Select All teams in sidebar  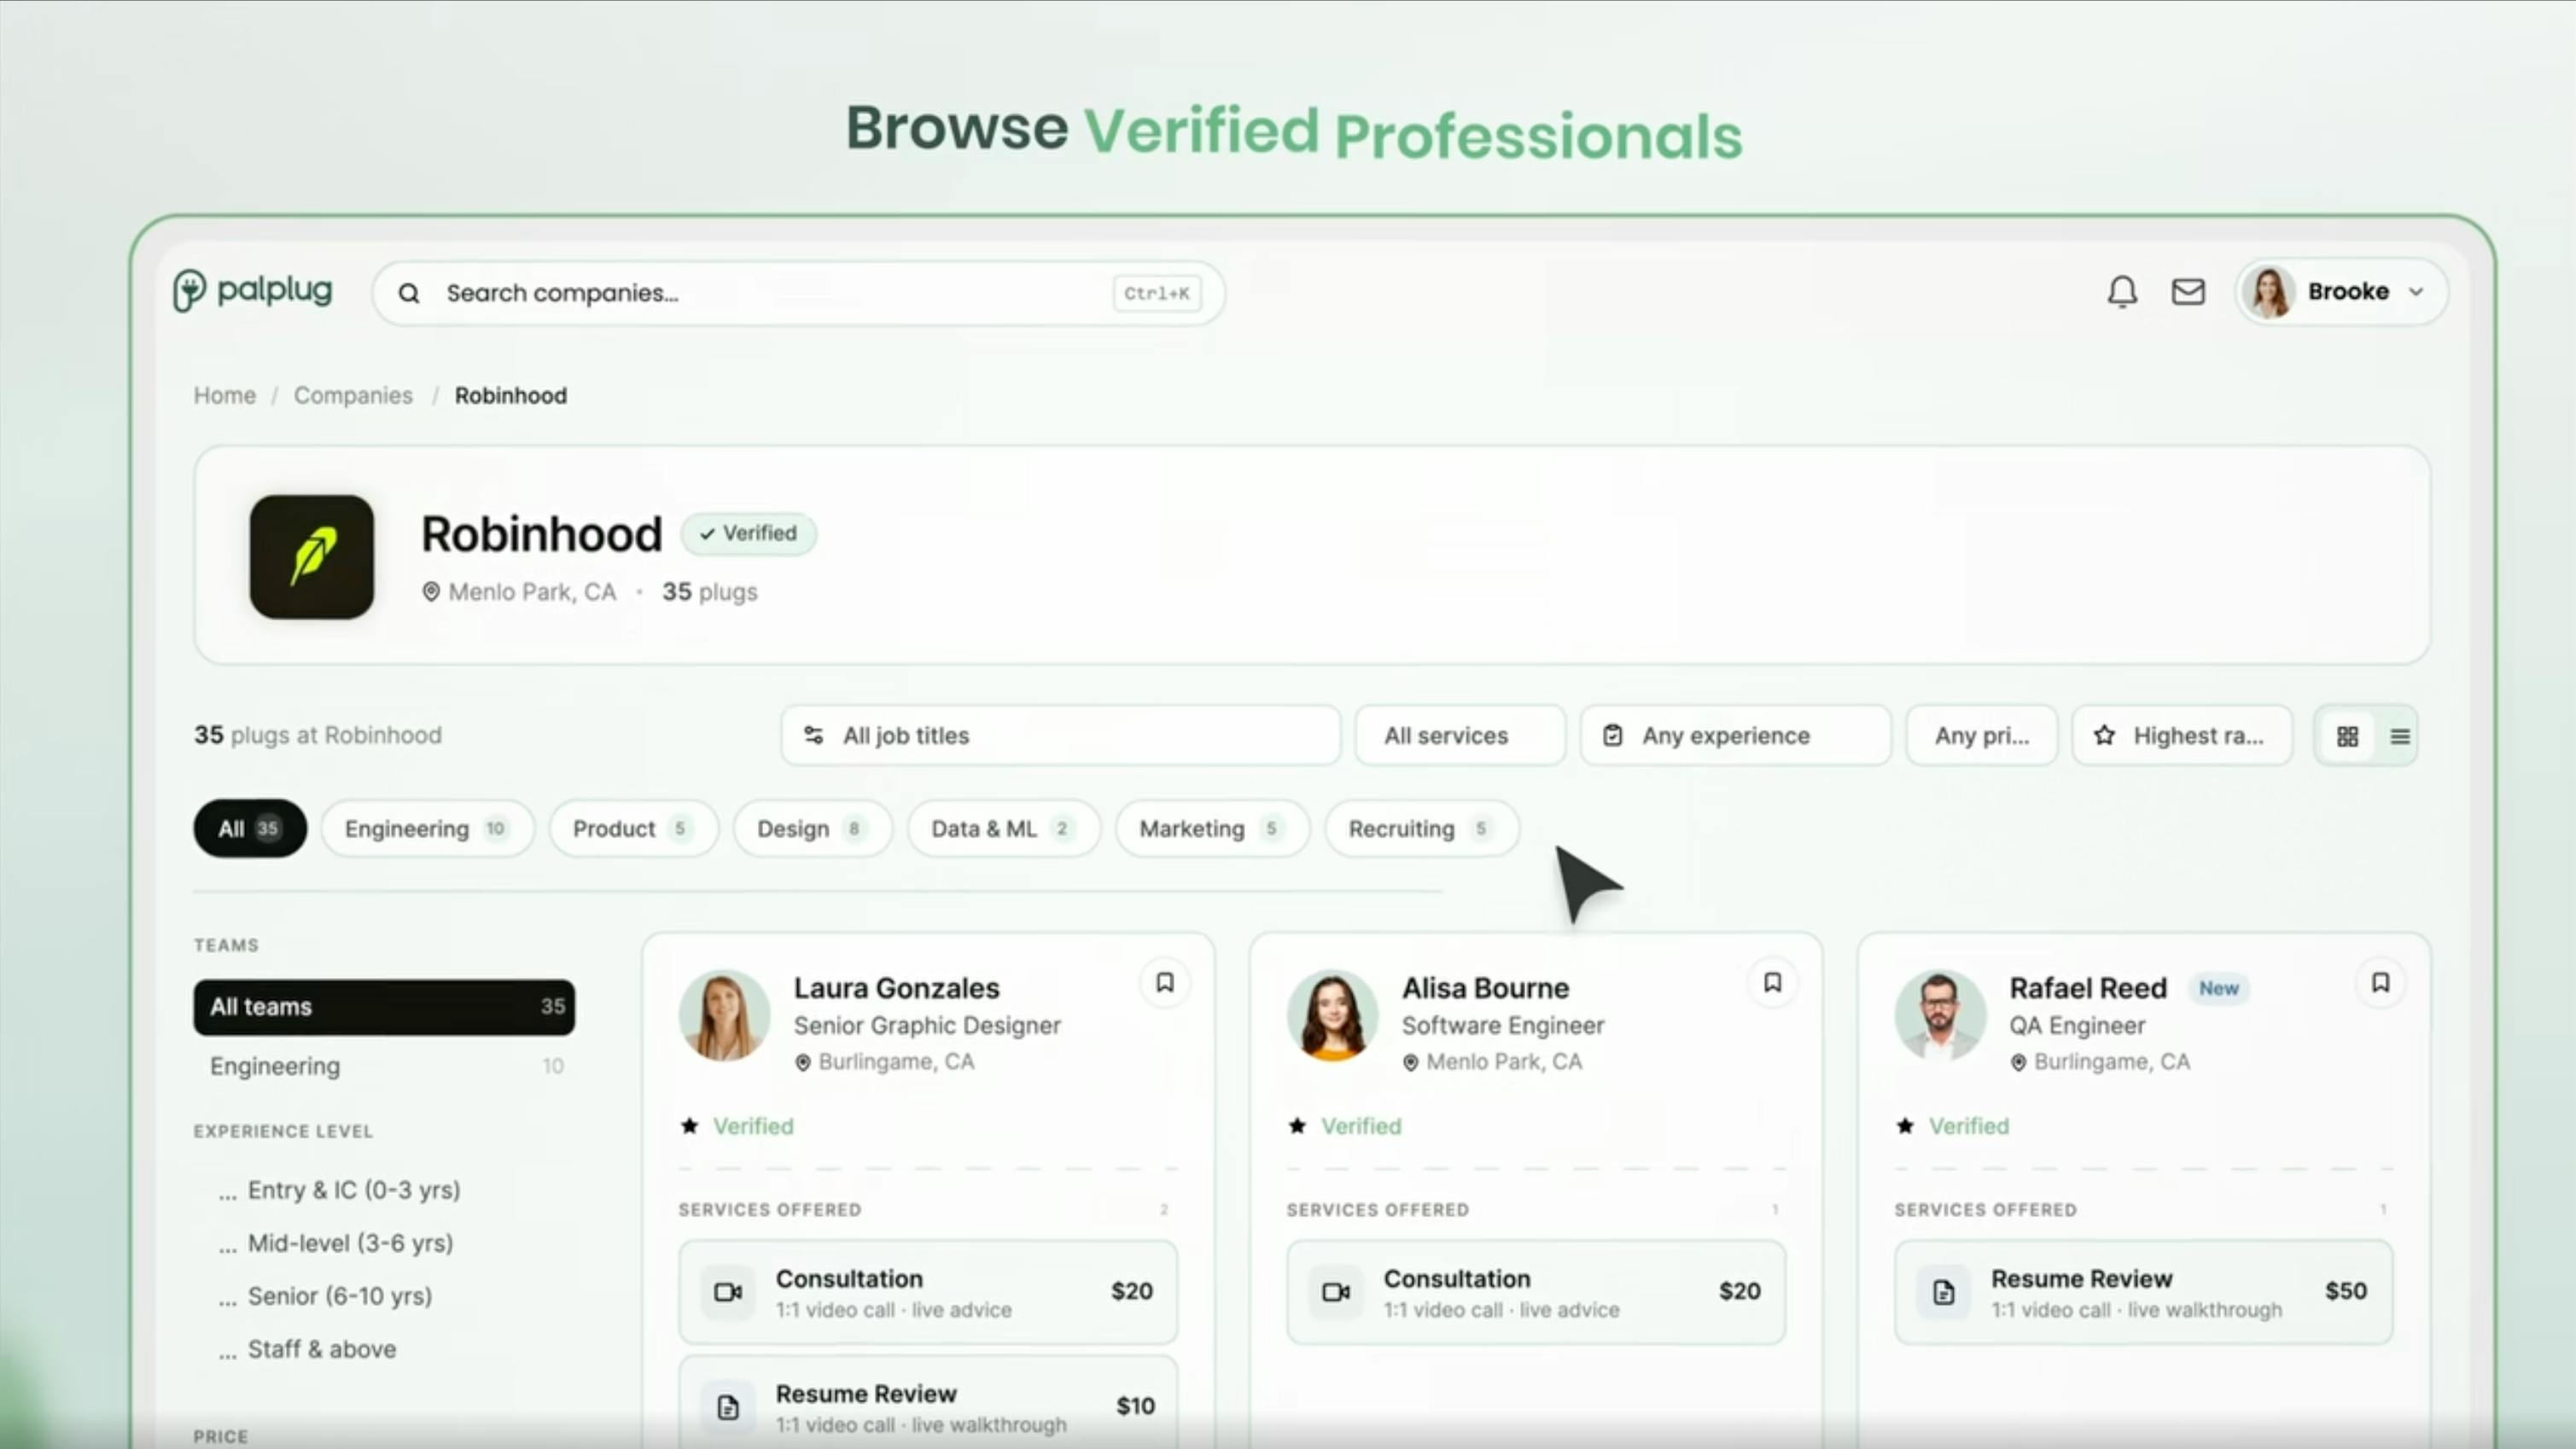click(x=384, y=1006)
